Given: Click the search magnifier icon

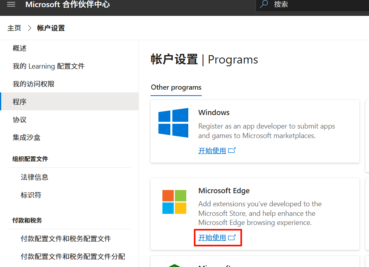Looking at the screenshot, I should (264, 4).
